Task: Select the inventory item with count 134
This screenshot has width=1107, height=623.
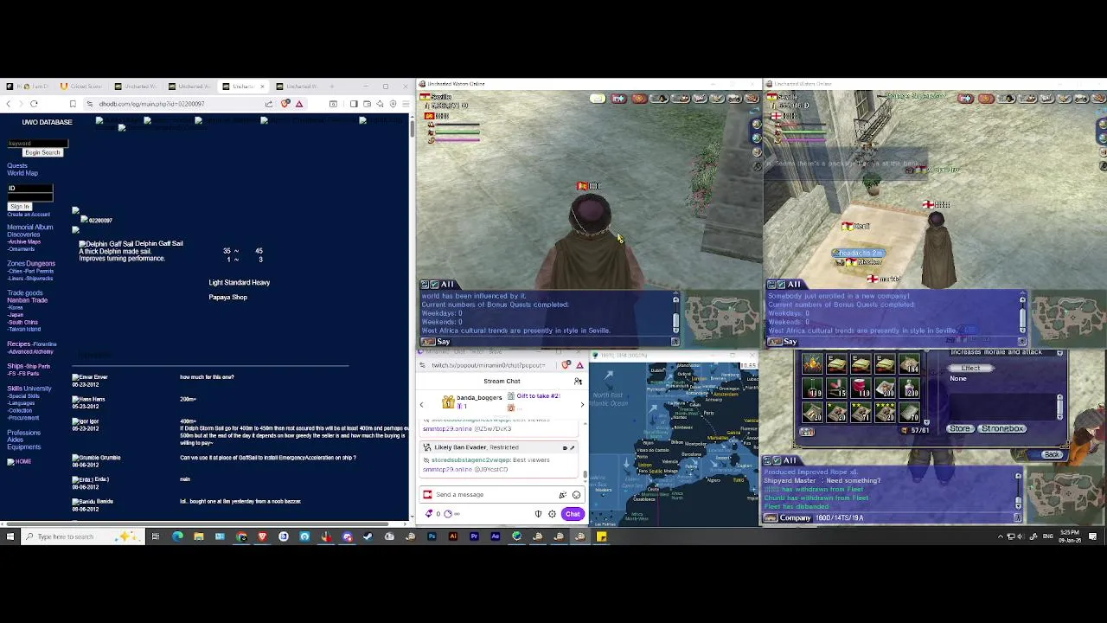Action: coord(909,363)
